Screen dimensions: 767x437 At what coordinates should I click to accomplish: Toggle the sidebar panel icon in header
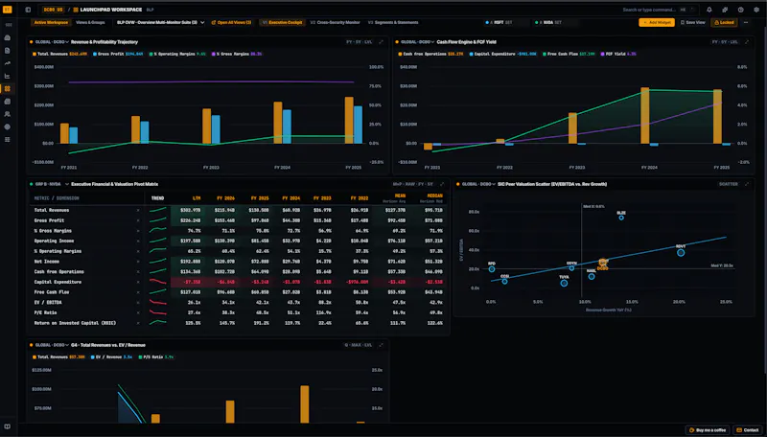tap(28, 10)
